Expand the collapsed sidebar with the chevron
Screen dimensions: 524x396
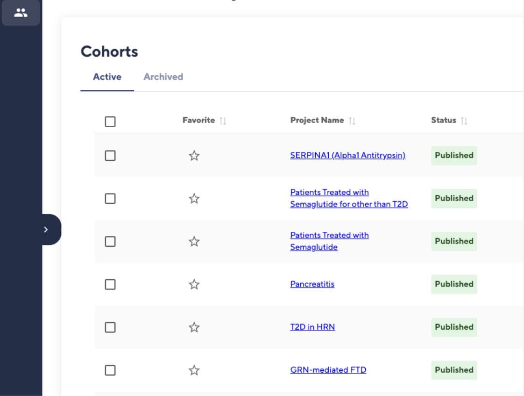coord(46,230)
